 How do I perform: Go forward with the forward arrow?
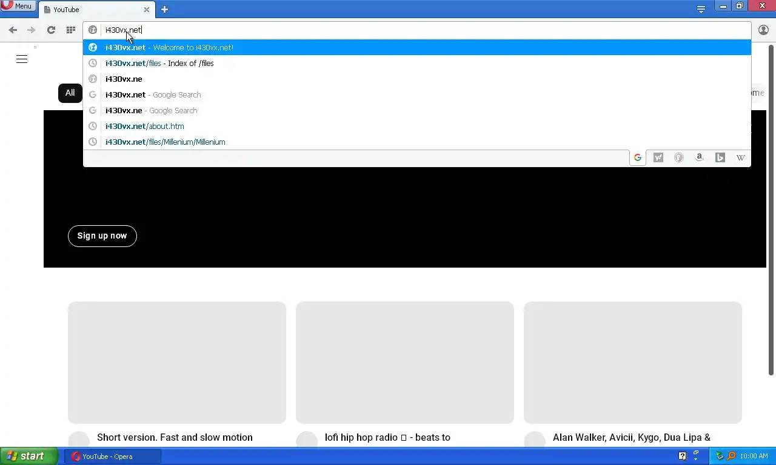coord(32,30)
